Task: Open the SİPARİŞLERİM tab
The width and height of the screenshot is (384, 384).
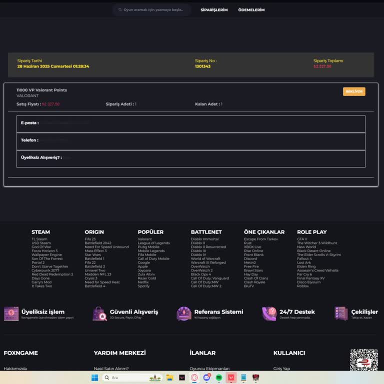Action: click(214, 10)
